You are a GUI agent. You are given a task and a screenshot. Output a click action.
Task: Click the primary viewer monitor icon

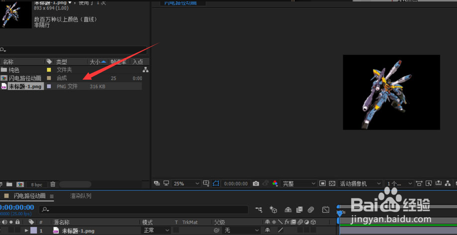tap(166, 183)
